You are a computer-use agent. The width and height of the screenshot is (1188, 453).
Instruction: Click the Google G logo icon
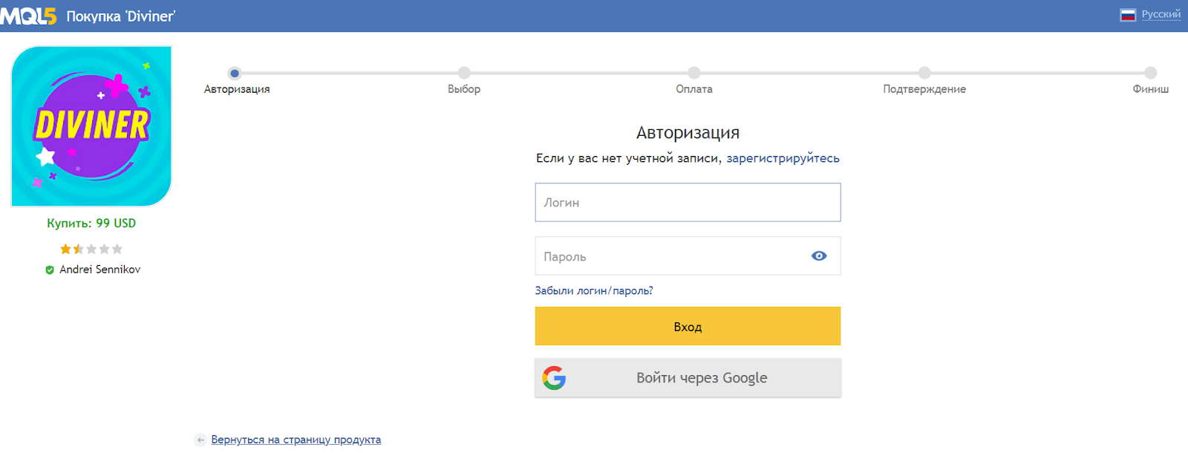(554, 378)
